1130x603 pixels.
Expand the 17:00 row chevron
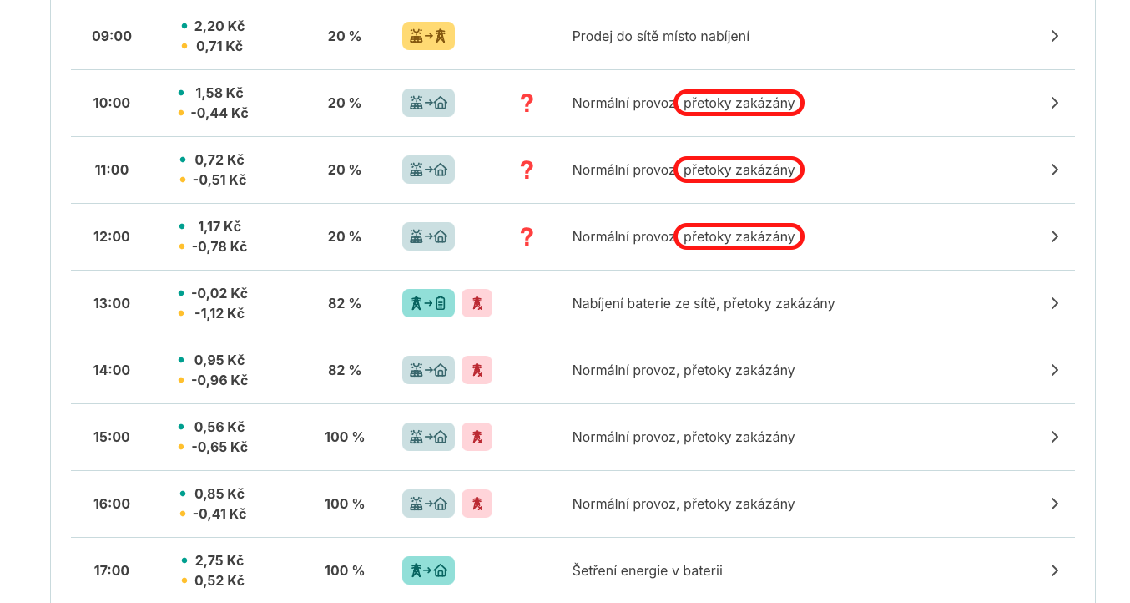point(1054,570)
